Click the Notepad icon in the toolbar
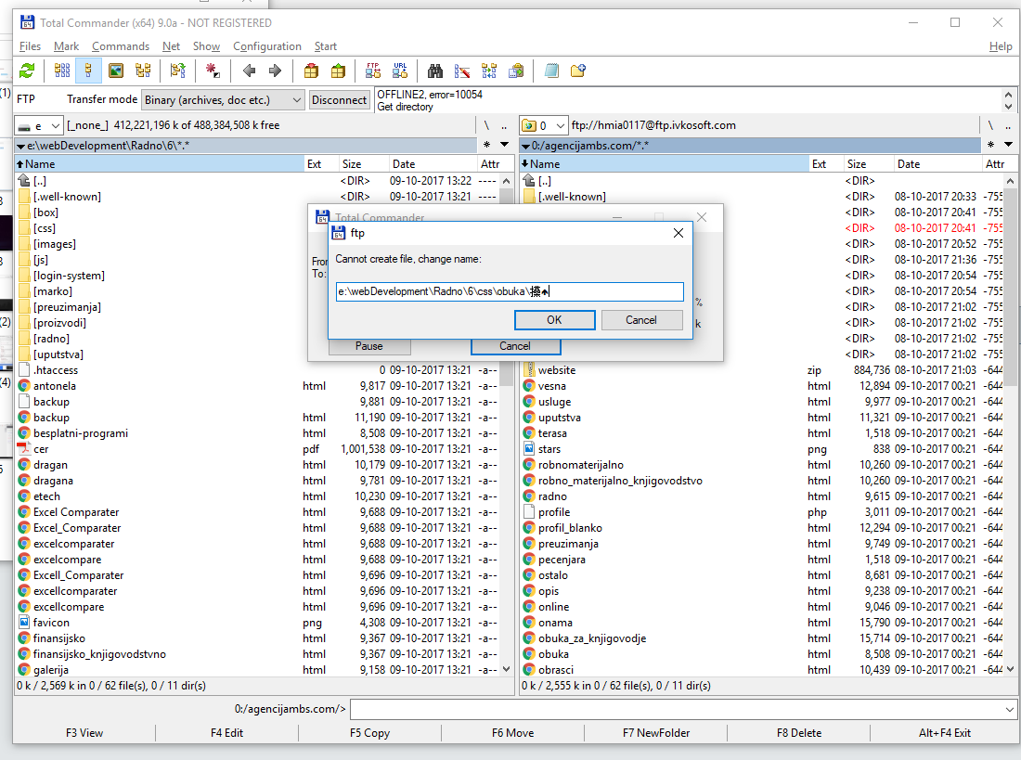The height and width of the screenshot is (760, 1021). click(x=551, y=71)
